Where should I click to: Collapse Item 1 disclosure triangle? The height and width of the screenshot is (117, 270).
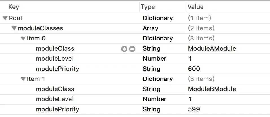tap(23, 79)
